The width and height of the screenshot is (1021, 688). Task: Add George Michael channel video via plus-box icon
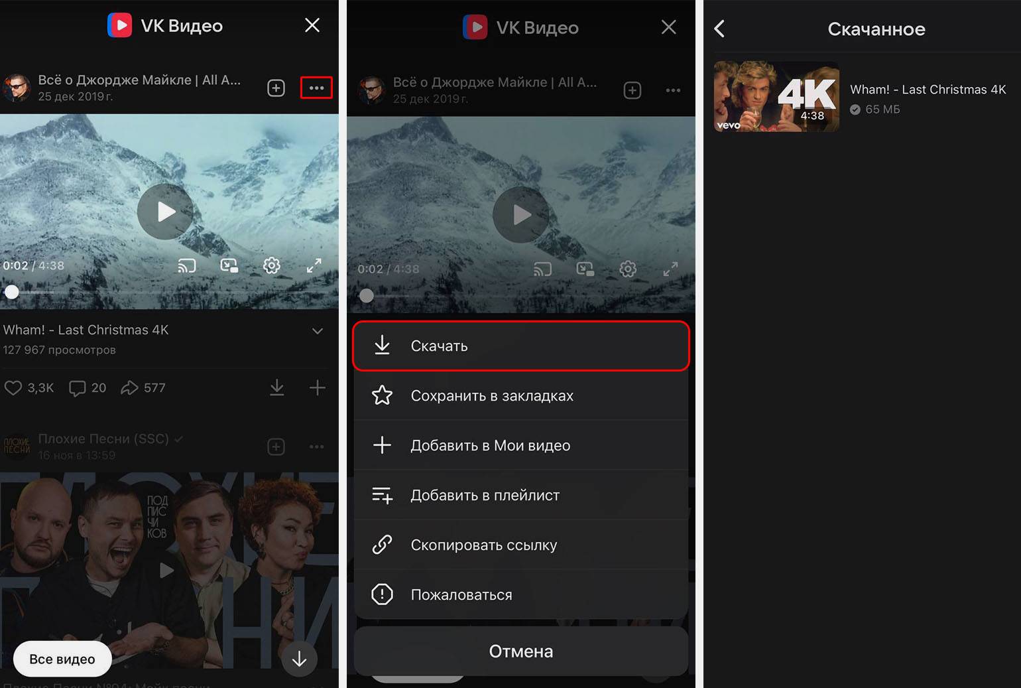(276, 88)
